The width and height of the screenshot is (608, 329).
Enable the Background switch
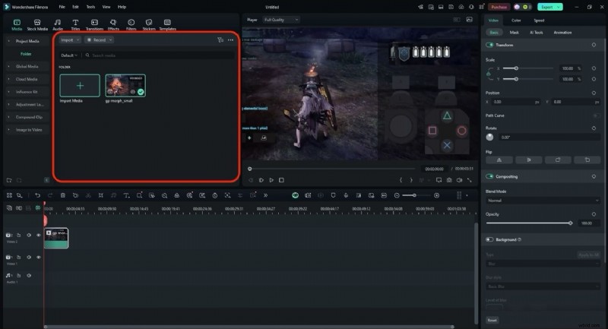pyautogui.click(x=489, y=239)
